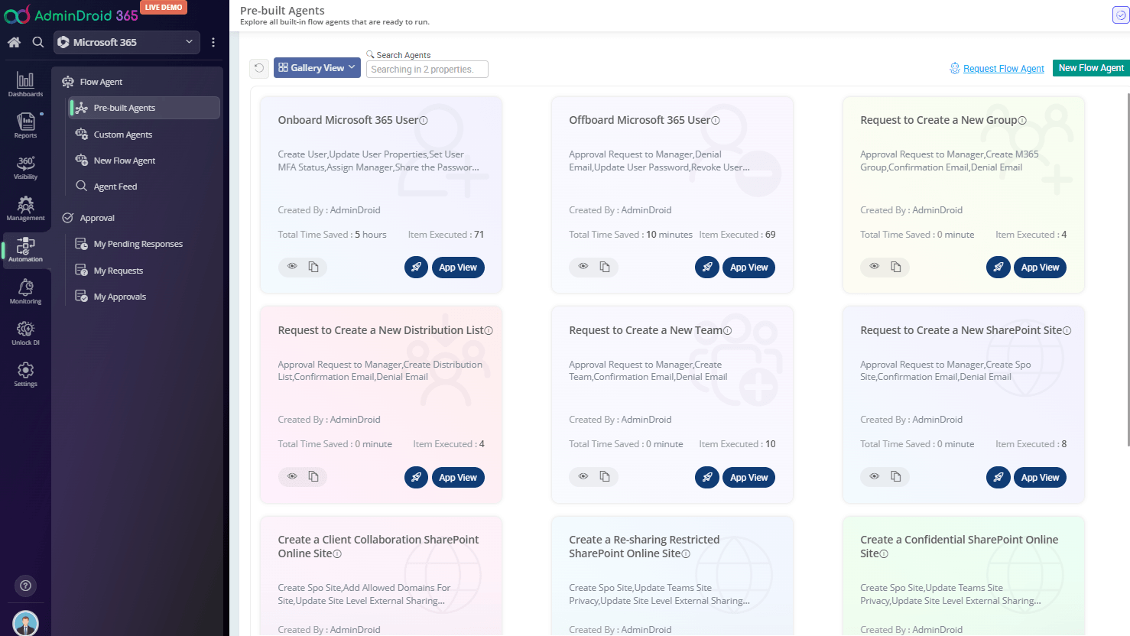Viewport: 1130px width, 636px height.
Task: Open My Requests in the sidebar
Action: pos(118,271)
